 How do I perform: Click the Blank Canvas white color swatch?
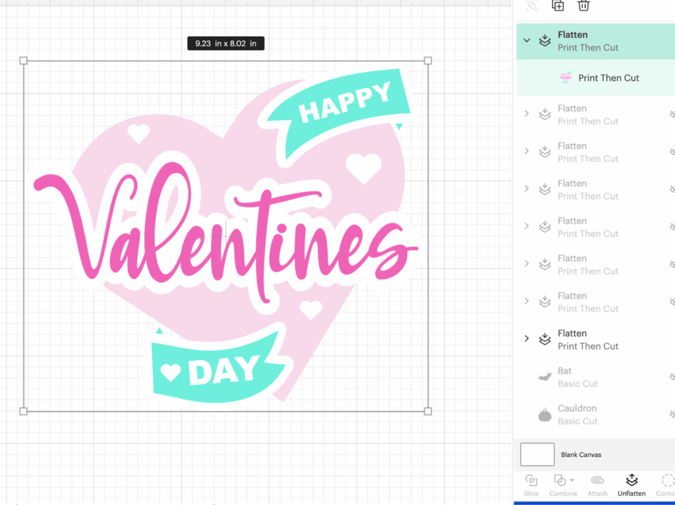click(x=537, y=454)
